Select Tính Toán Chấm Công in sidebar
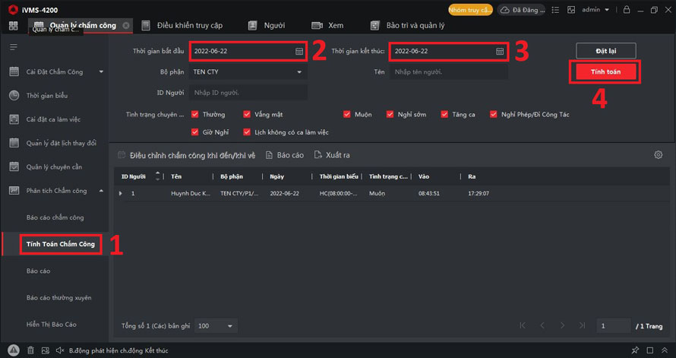Screen dimensions: 676x358 [61, 244]
